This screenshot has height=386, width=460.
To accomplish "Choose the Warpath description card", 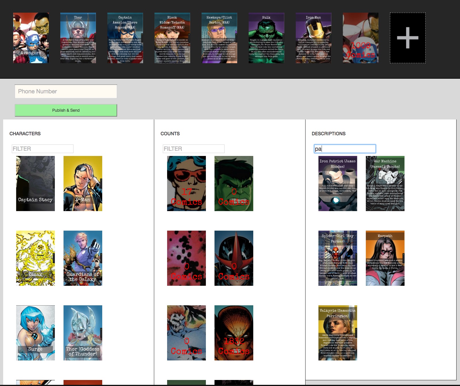I will (x=385, y=258).
